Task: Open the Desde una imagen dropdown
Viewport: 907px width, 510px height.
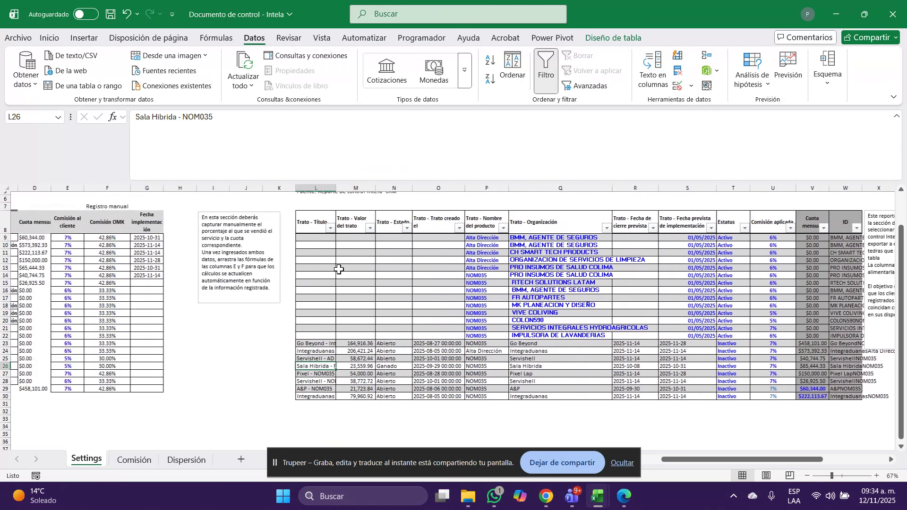Action: click(x=205, y=55)
